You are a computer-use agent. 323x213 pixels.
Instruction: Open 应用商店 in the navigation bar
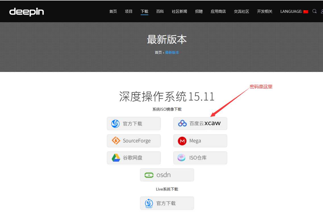click(218, 11)
